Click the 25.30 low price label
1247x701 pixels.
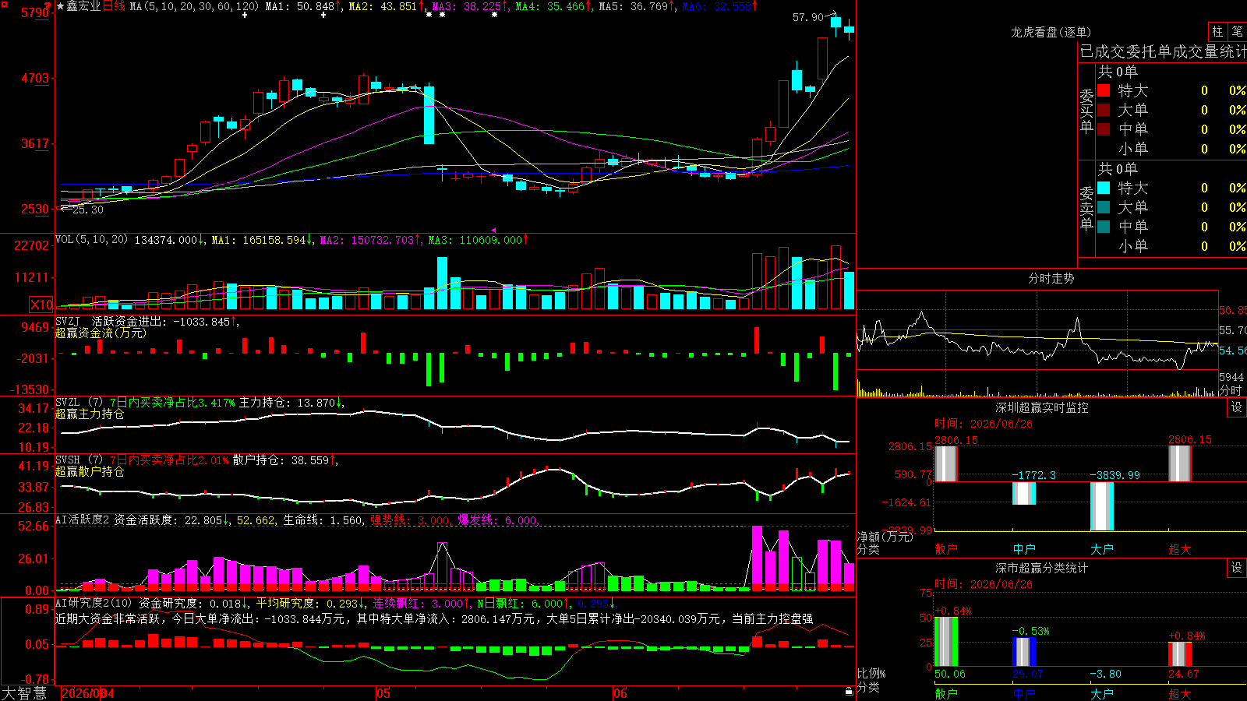coord(88,210)
